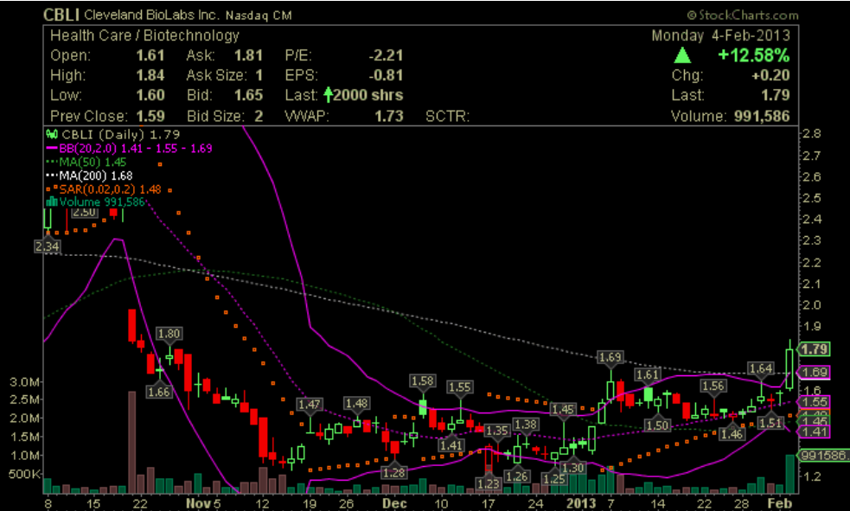Click the Feb label on the date axis
Viewport: 850px width, 511px height.
(x=780, y=503)
